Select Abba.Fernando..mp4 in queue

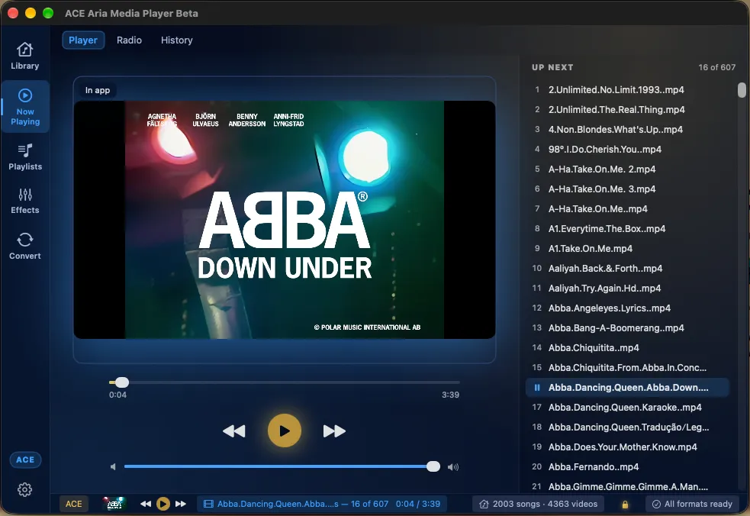(627, 467)
